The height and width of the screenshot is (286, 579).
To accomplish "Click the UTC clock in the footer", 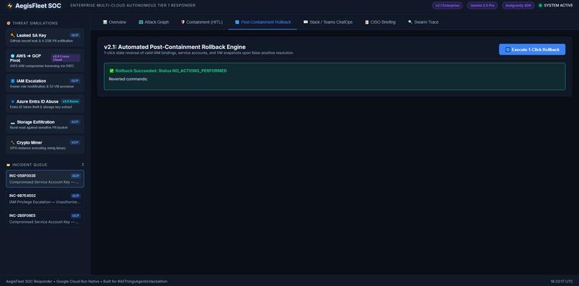I will pyautogui.click(x=562, y=282).
